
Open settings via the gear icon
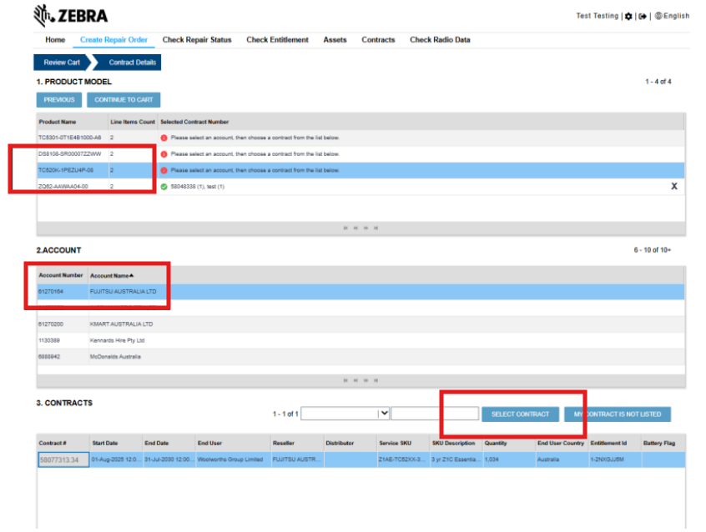click(628, 16)
